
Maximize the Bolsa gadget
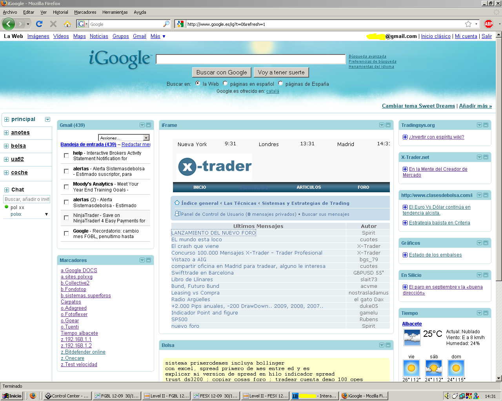(388, 345)
